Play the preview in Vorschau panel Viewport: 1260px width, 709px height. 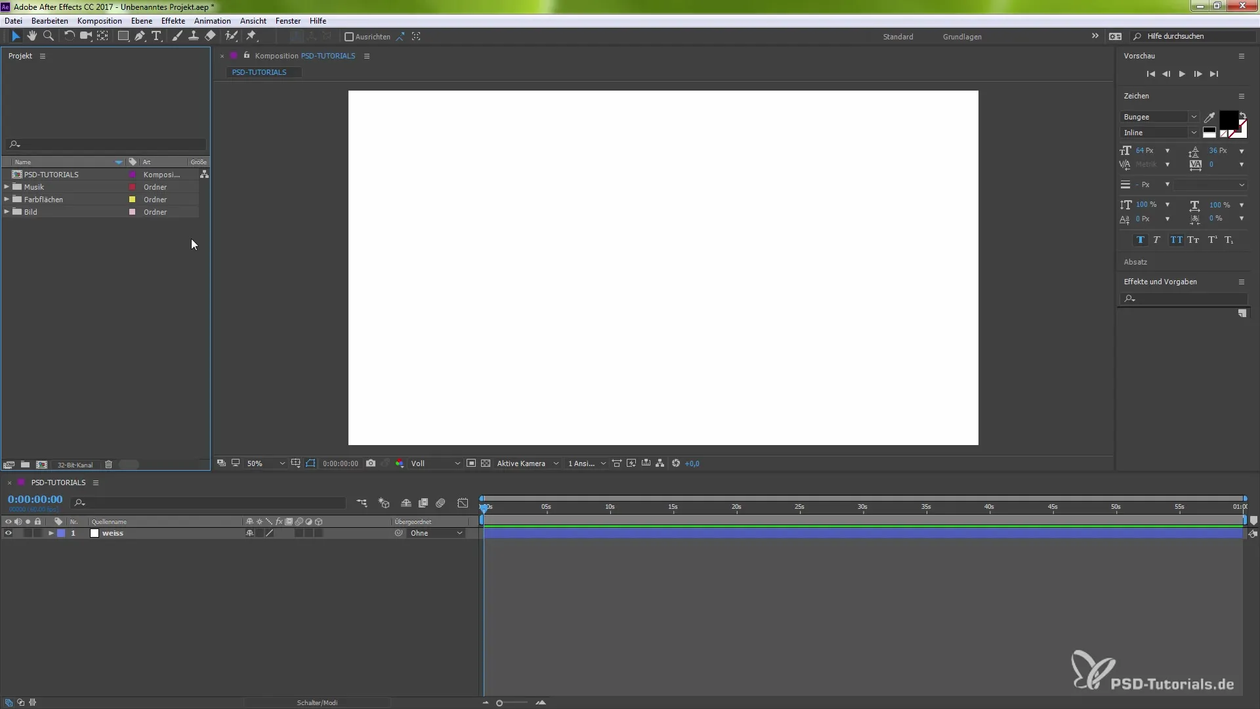click(x=1182, y=74)
